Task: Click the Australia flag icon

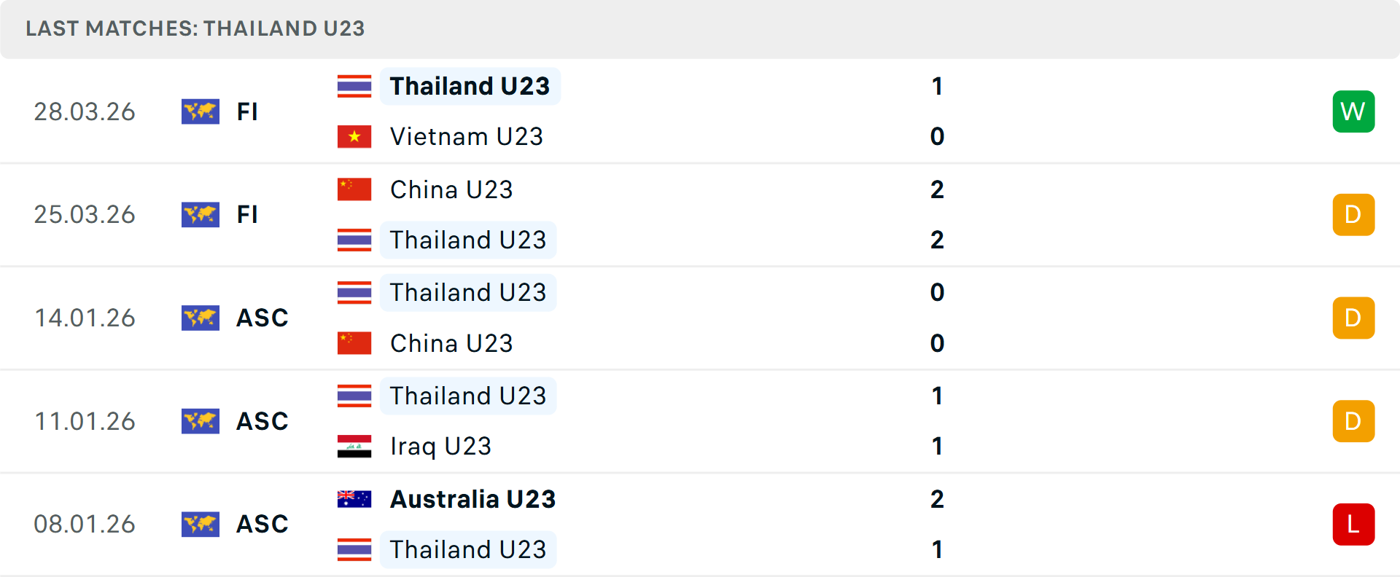Action: [354, 499]
